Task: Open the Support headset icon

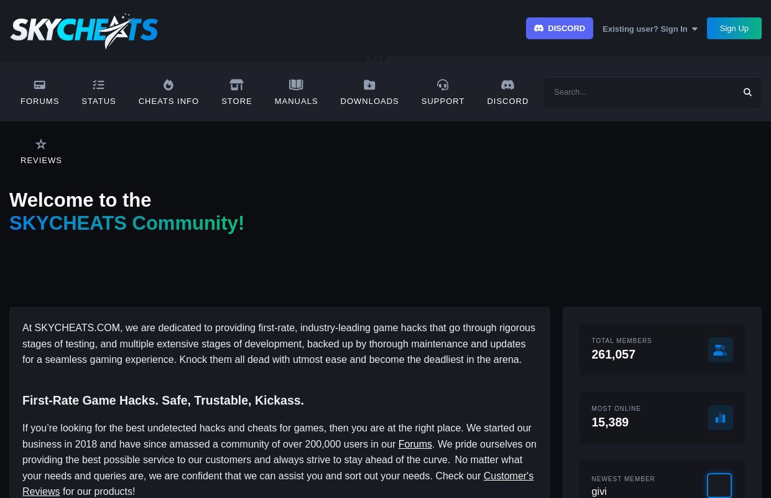Action: 443,85
